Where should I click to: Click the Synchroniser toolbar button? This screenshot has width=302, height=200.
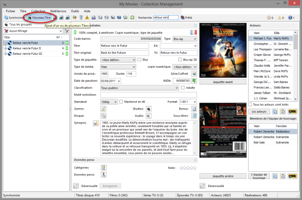[14, 18]
